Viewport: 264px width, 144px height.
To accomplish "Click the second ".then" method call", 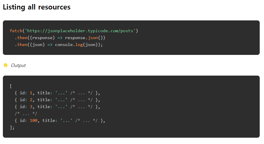I will click(21, 45).
